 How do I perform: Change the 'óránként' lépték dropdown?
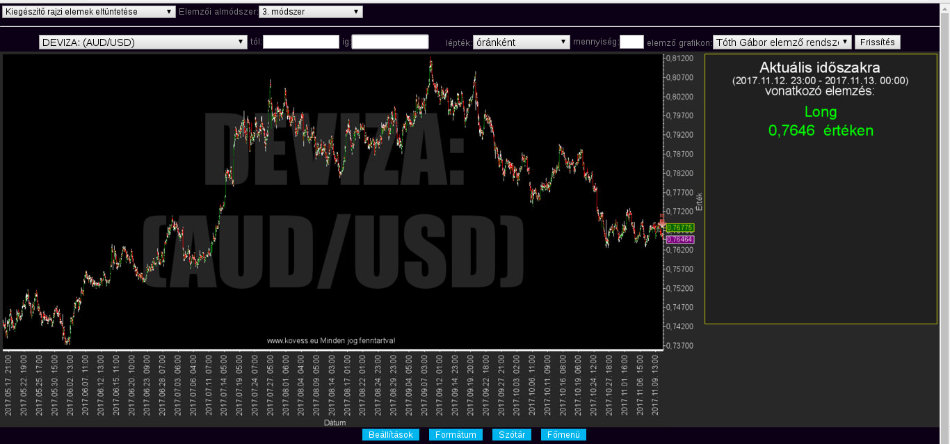(521, 42)
